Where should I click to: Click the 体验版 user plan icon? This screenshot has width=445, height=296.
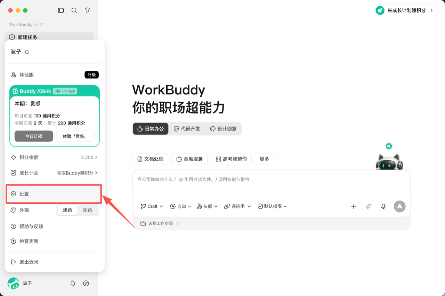click(14, 75)
